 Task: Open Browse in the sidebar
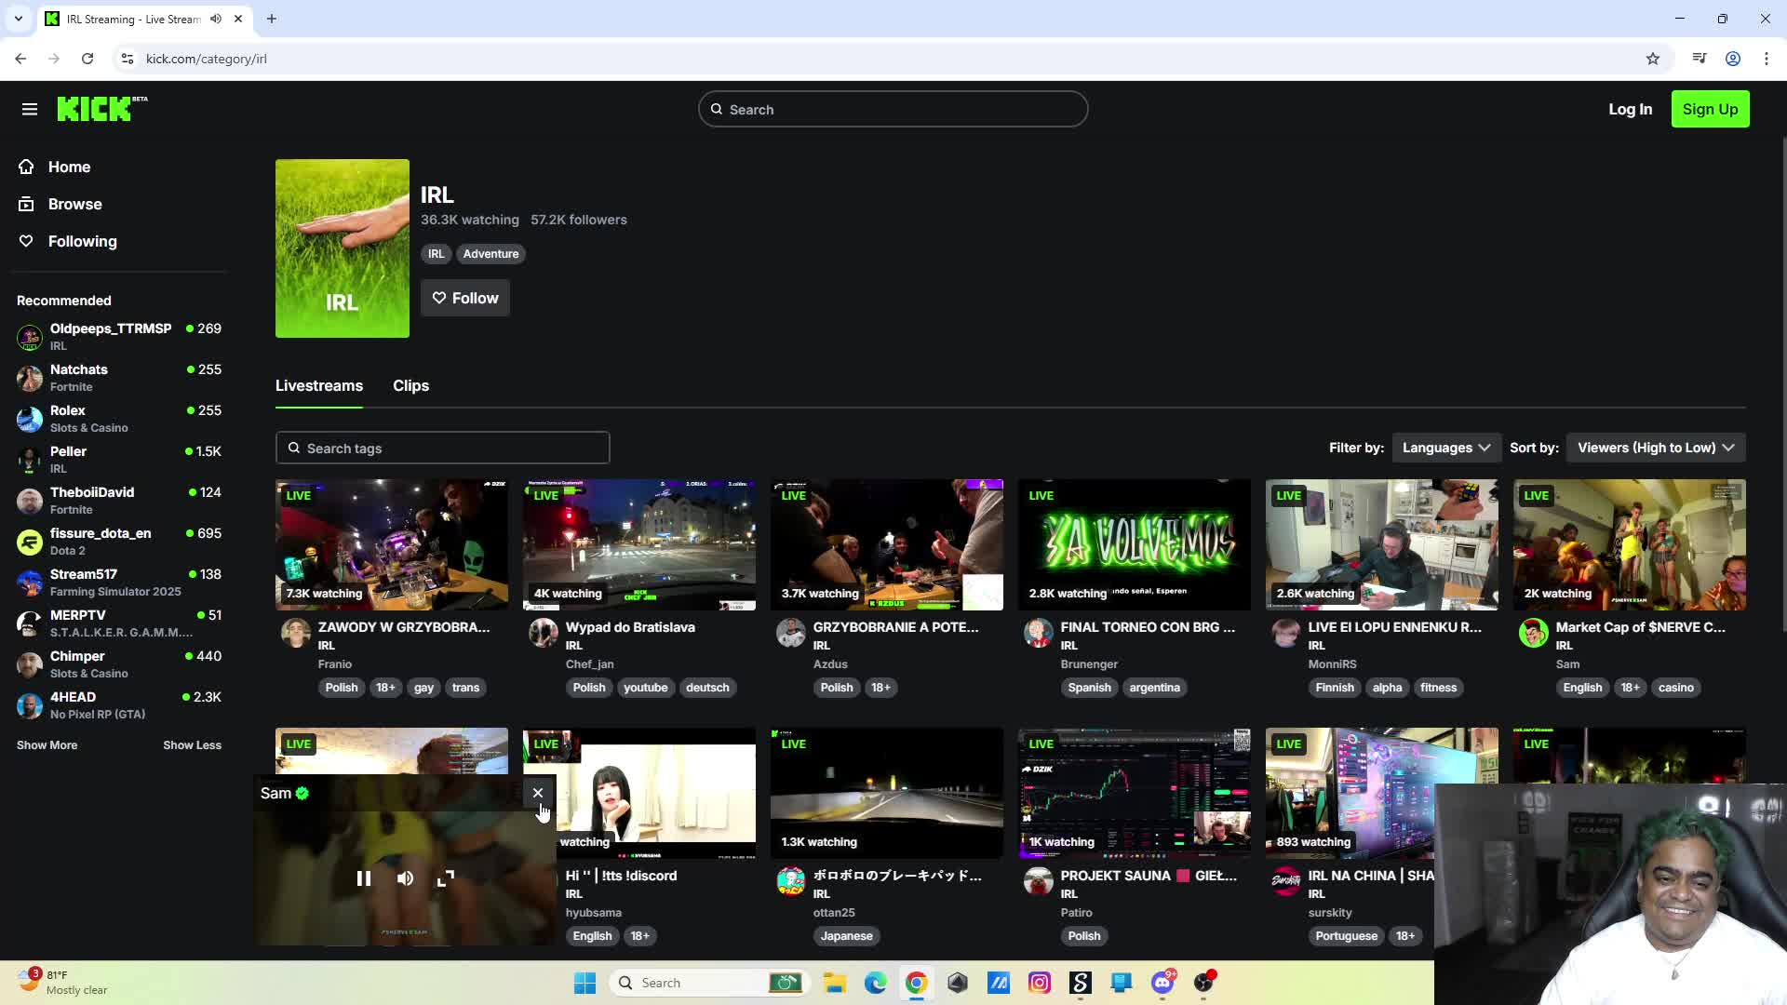pyautogui.click(x=60, y=204)
